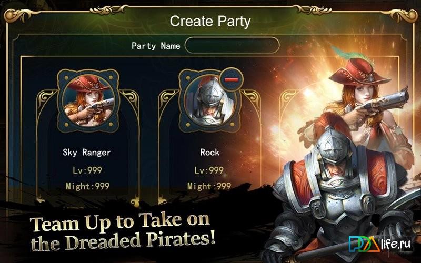Tap the gold ornament at top-right corner
The image size is (421, 263).
click(403, 16)
